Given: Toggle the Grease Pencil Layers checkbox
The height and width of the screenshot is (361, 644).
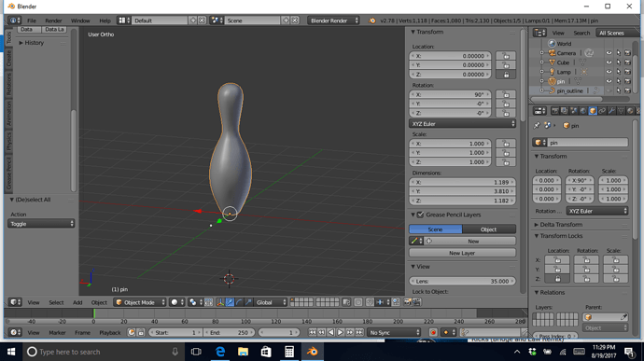Looking at the screenshot, I should 420,215.
